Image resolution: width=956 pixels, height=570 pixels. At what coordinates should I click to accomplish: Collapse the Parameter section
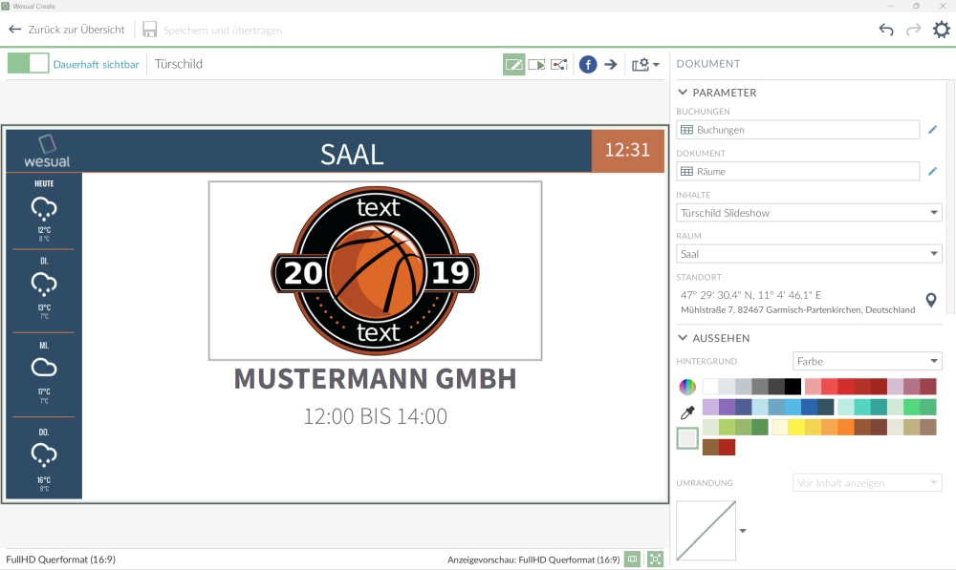(683, 93)
